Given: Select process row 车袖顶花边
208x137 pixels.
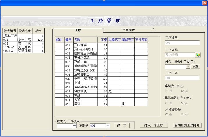Looking at the screenshot, I should click(101, 58).
